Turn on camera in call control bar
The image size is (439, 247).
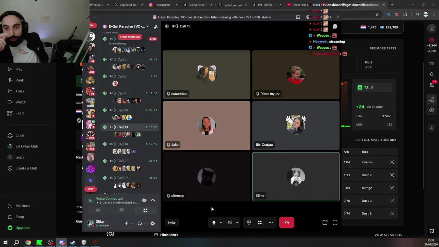pyautogui.click(x=230, y=223)
